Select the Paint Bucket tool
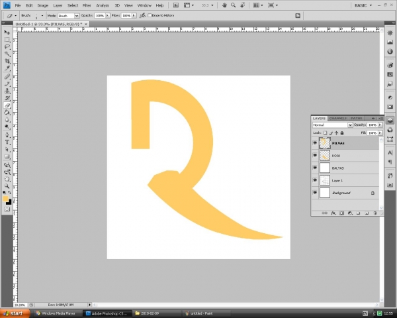 pyautogui.click(x=7, y=113)
